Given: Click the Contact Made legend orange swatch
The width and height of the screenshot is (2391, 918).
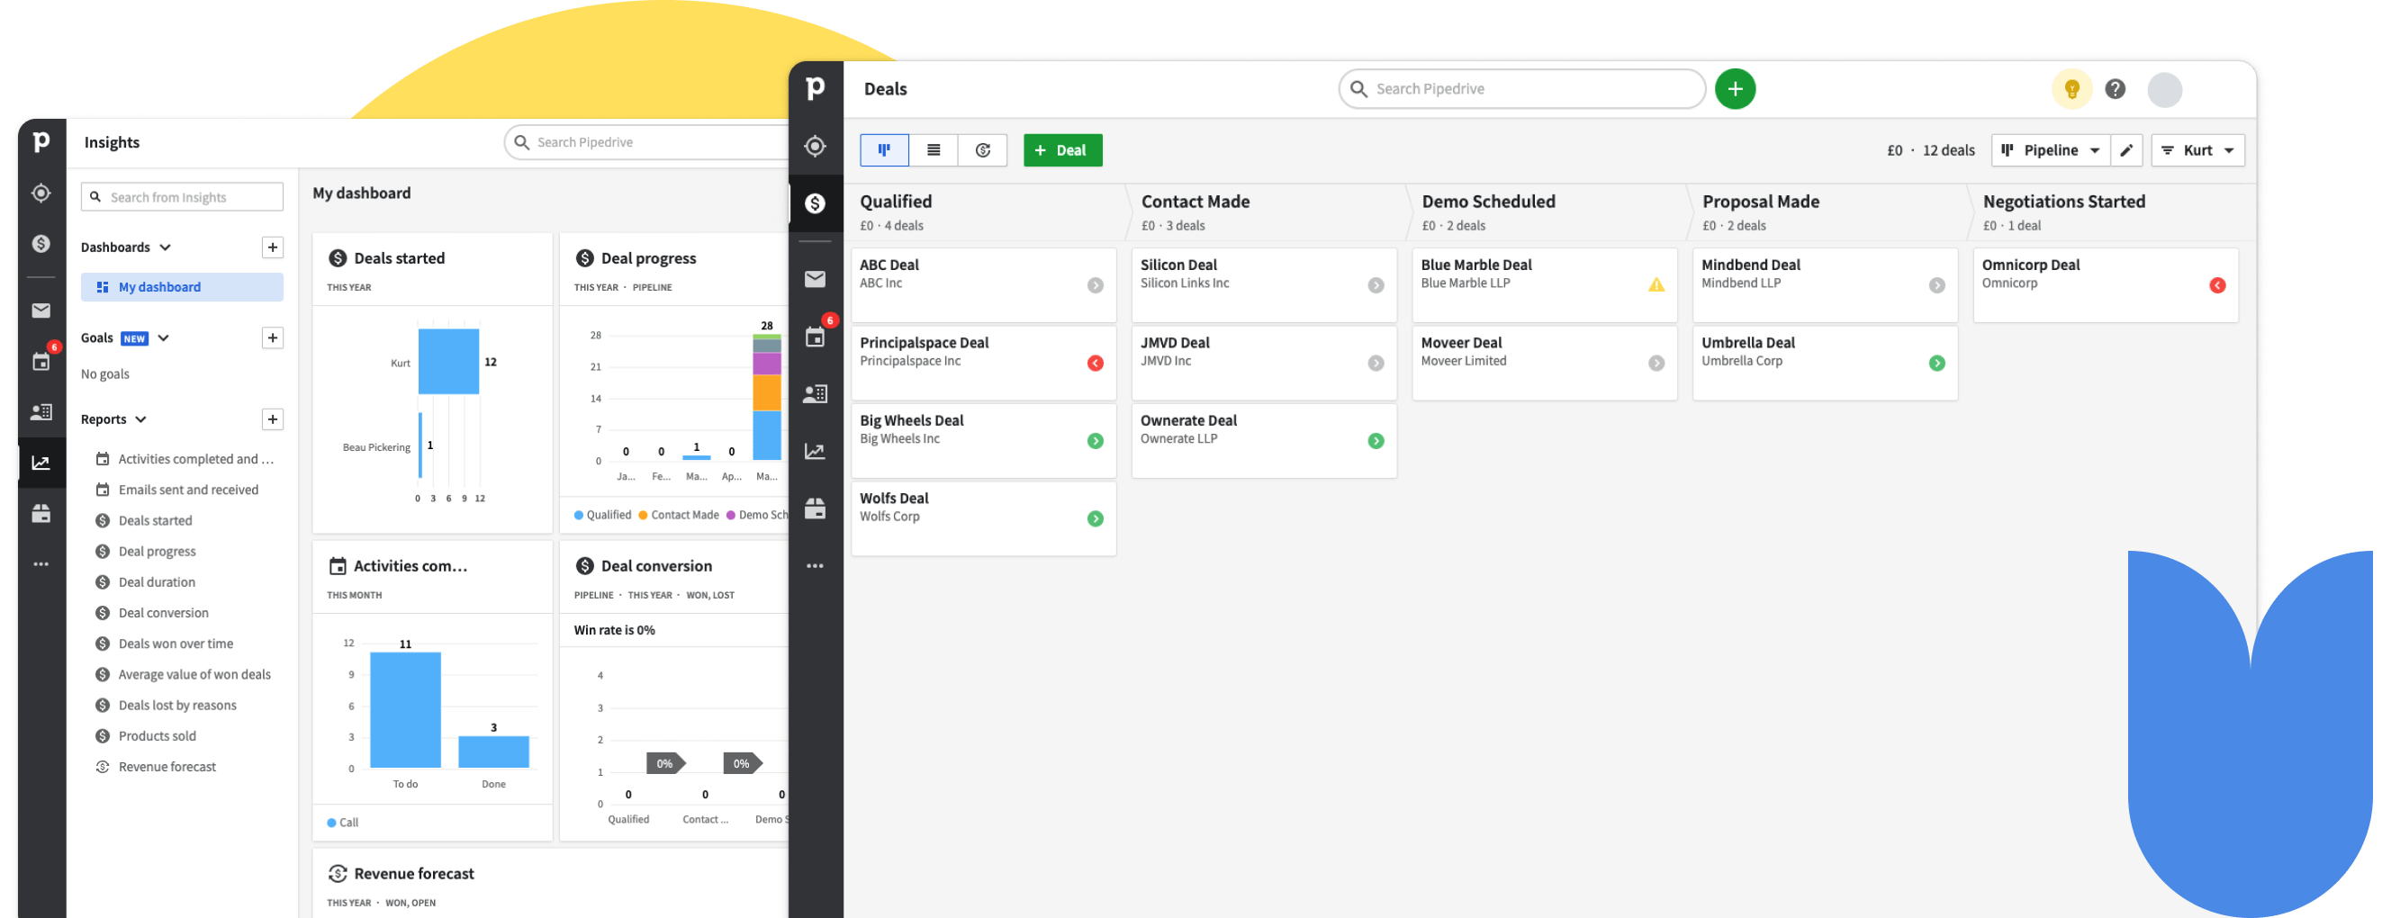Looking at the screenshot, I should click(642, 516).
